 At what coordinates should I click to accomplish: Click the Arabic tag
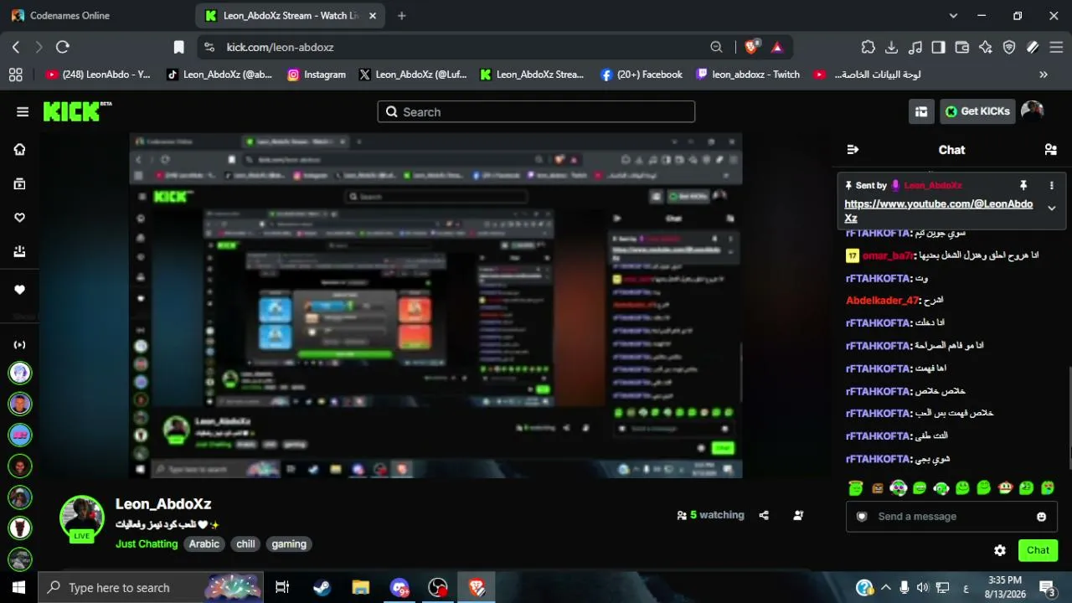[x=204, y=544]
